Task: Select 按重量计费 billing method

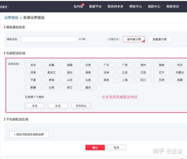Action: [x=159, y=39]
